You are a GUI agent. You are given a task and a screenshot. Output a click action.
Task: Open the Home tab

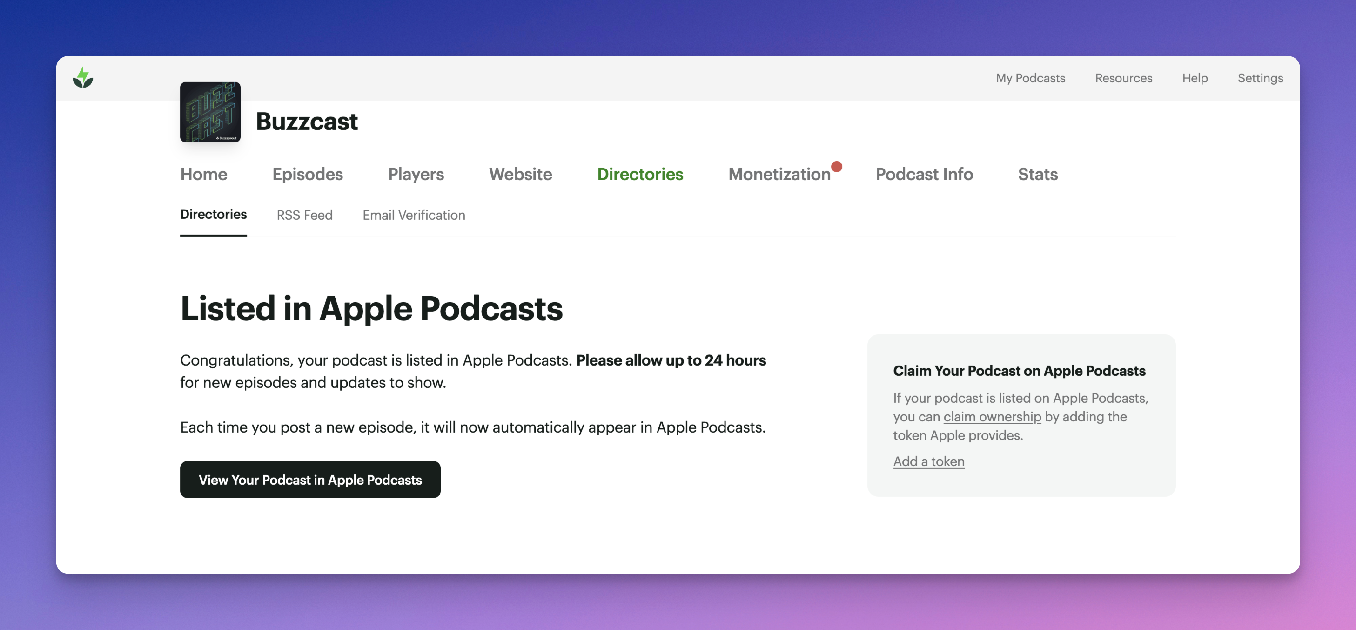pyautogui.click(x=203, y=174)
